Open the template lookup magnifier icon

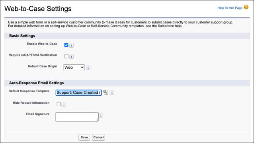(106, 92)
